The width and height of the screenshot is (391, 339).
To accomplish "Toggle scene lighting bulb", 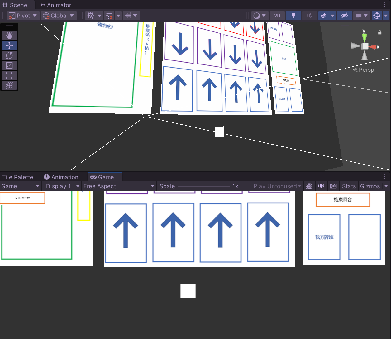I will pyautogui.click(x=293, y=16).
